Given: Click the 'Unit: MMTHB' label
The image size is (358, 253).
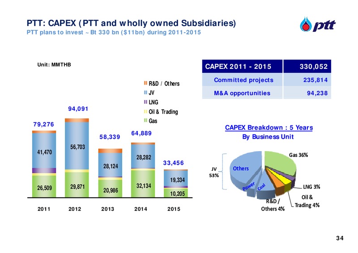Looking at the screenshot, I should [x=54, y=64].
